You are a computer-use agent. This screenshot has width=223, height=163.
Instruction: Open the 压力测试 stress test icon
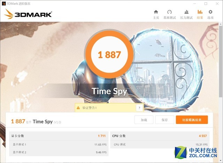point(186,12)
